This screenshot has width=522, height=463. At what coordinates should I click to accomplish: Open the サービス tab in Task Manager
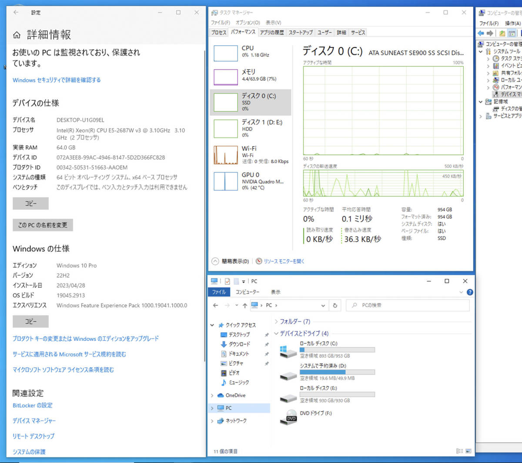pyautogui.click(x=358, y=33)
